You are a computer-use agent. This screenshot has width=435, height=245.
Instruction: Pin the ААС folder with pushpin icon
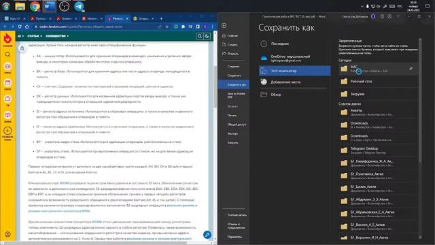411,68
